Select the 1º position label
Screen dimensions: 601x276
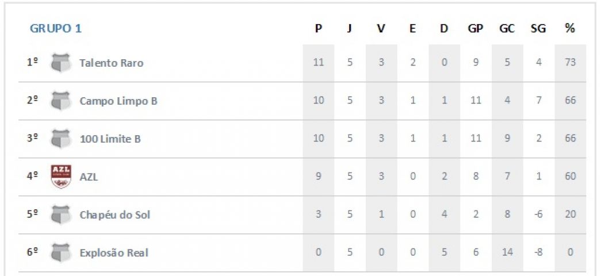pyautogui.click(x=32, y=63)
